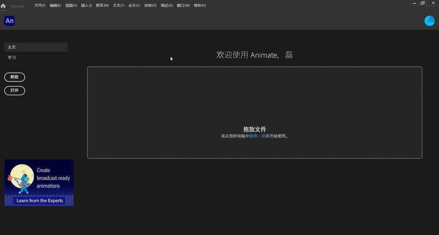439x235 pixels.
Task: Open the 控制(O) menu
Action: click(x=150, y=6)
